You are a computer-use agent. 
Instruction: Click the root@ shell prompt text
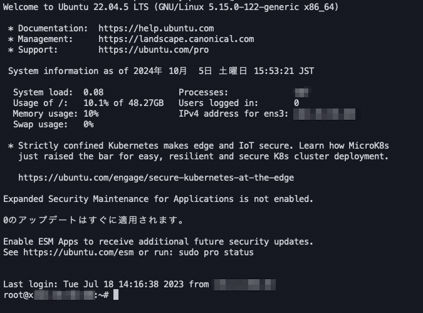point(16,295)
